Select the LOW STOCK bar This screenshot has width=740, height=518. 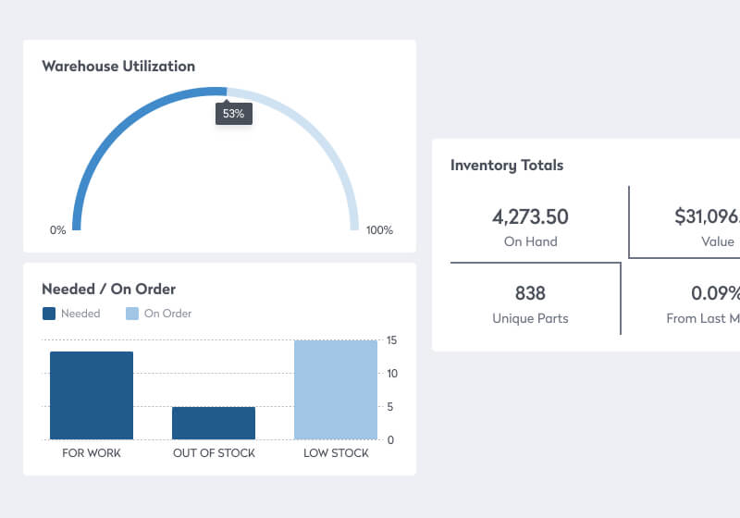coord(336,389)
